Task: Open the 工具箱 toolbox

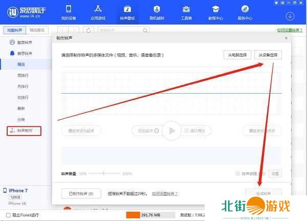Action: pos(186,12)
